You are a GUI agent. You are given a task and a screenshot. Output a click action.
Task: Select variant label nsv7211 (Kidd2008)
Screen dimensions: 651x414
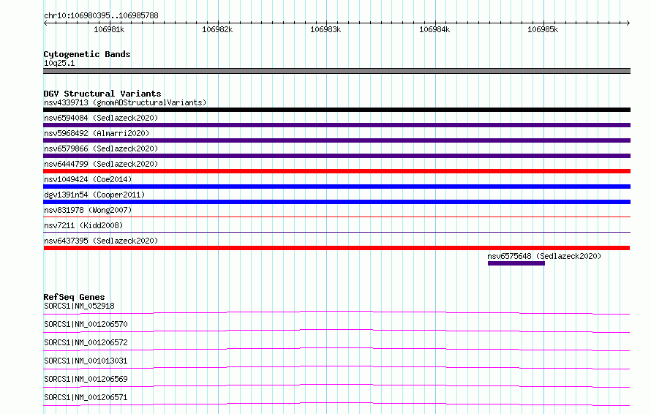(x=83, y=225)
